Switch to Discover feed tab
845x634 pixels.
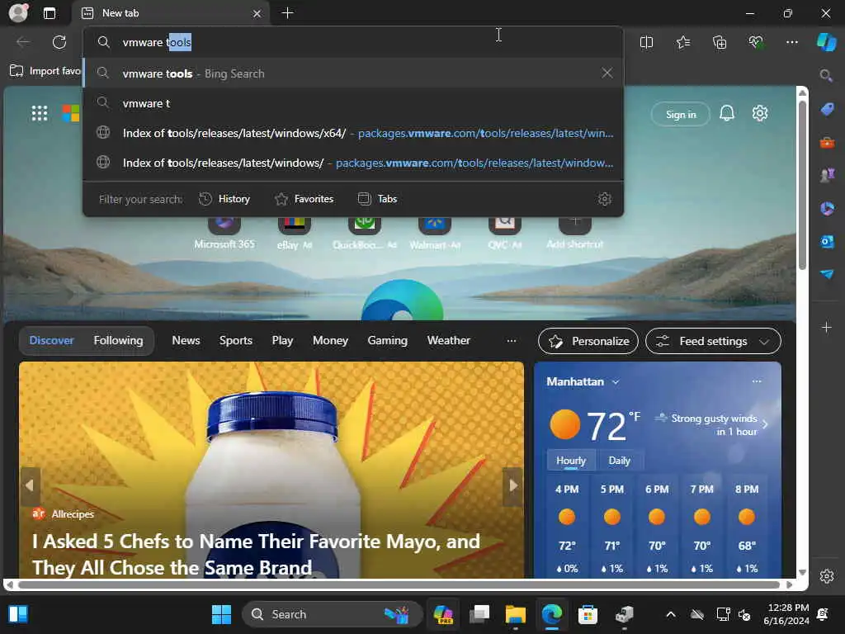coord(52,340)
